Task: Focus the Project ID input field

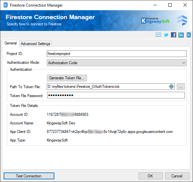Action: (x=117, y=54)
